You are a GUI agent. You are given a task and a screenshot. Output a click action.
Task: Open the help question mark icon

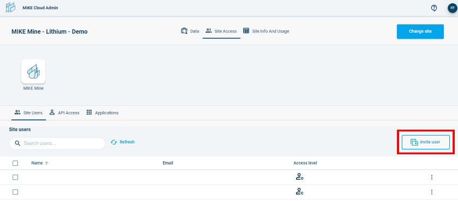pyautogui.click(x=434, y=8)
